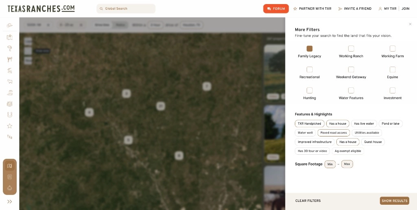Click the JOIN link

pos(405,9)
